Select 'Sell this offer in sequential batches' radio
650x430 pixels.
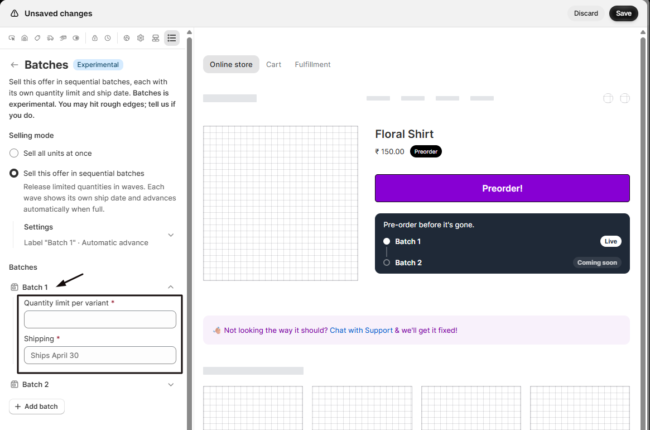click(x=14, y=174)
